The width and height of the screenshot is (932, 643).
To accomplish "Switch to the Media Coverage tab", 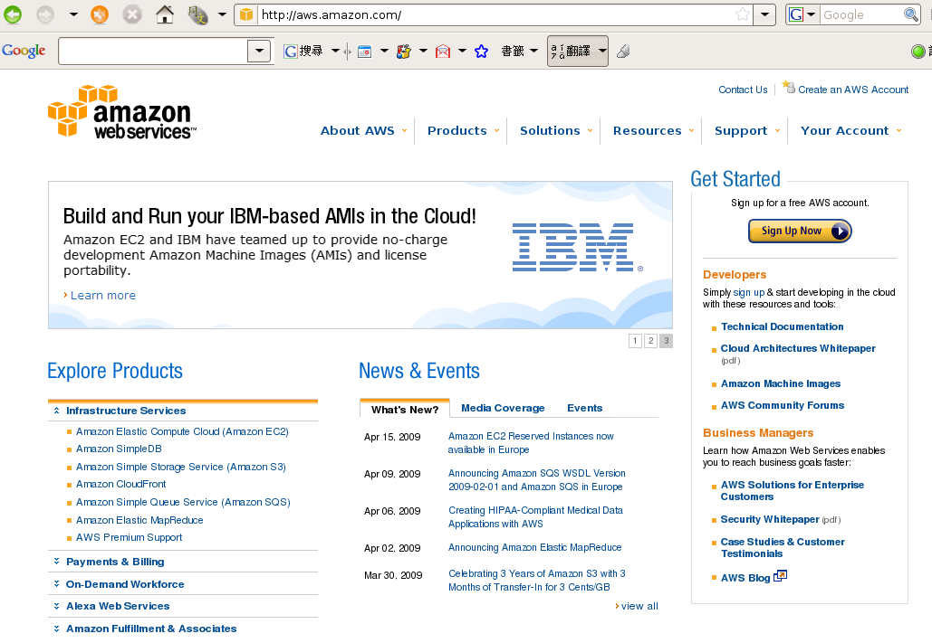I will 503,408.
